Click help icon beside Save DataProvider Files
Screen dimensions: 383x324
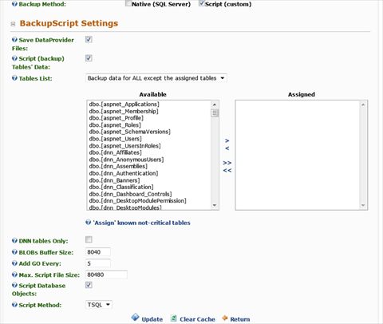pyautogui.click(x=14, y=40)
